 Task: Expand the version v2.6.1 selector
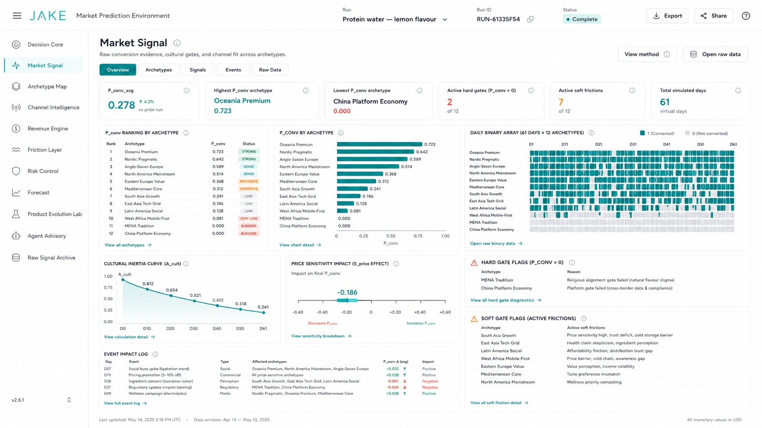coord(69,400)
